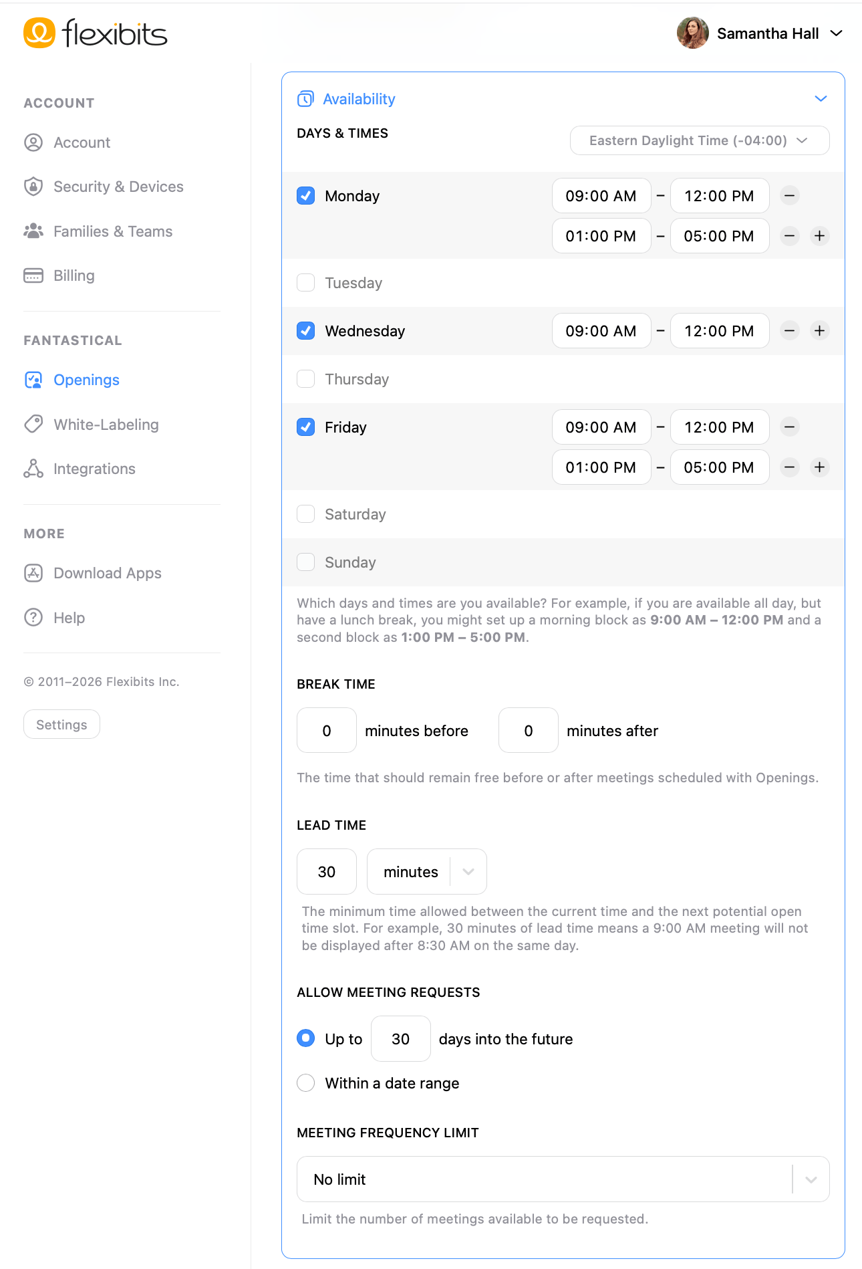Go to White-Labeling in sidebar

[106, 425]
